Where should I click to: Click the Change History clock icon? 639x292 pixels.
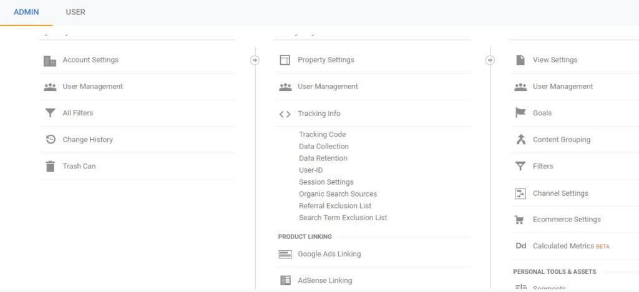click(50, 140)
